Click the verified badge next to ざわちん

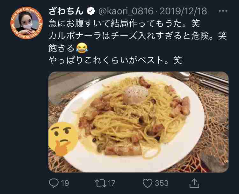click(x=91, y=11)
